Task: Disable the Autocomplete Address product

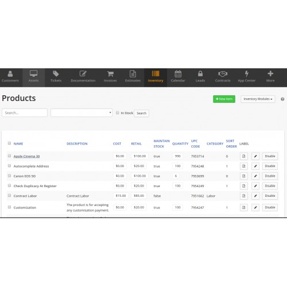Action: click(270, 166)
